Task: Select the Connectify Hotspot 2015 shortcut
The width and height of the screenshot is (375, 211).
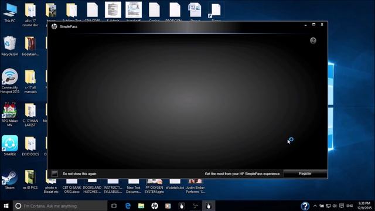Action: pos(10,81)
